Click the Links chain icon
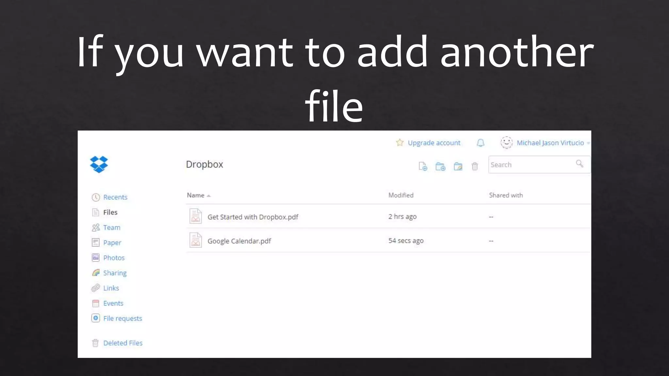The width and height of the screenshot is (669, 376). [x=95, y=288]
